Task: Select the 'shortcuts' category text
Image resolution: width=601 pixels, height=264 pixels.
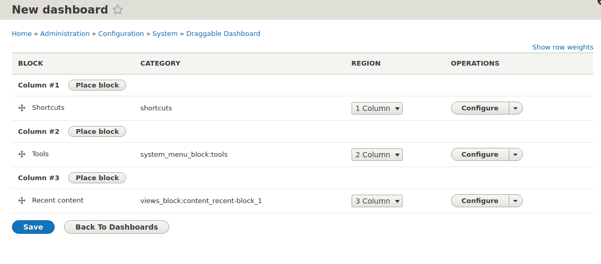Action: (x=156, y=108)
